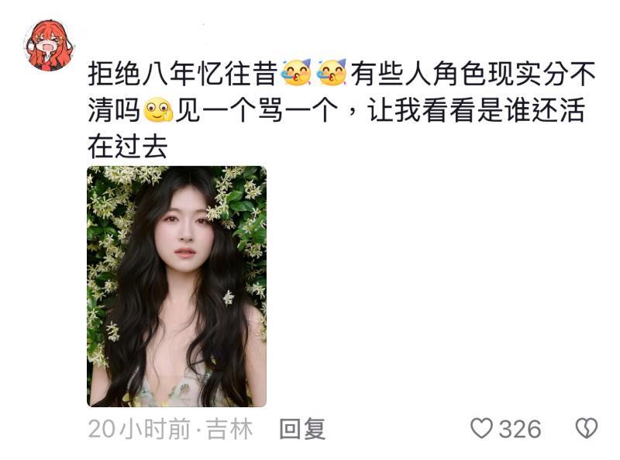
Task: Click the first party-face emoji after 忆往昔
Action: click(296, 73)
